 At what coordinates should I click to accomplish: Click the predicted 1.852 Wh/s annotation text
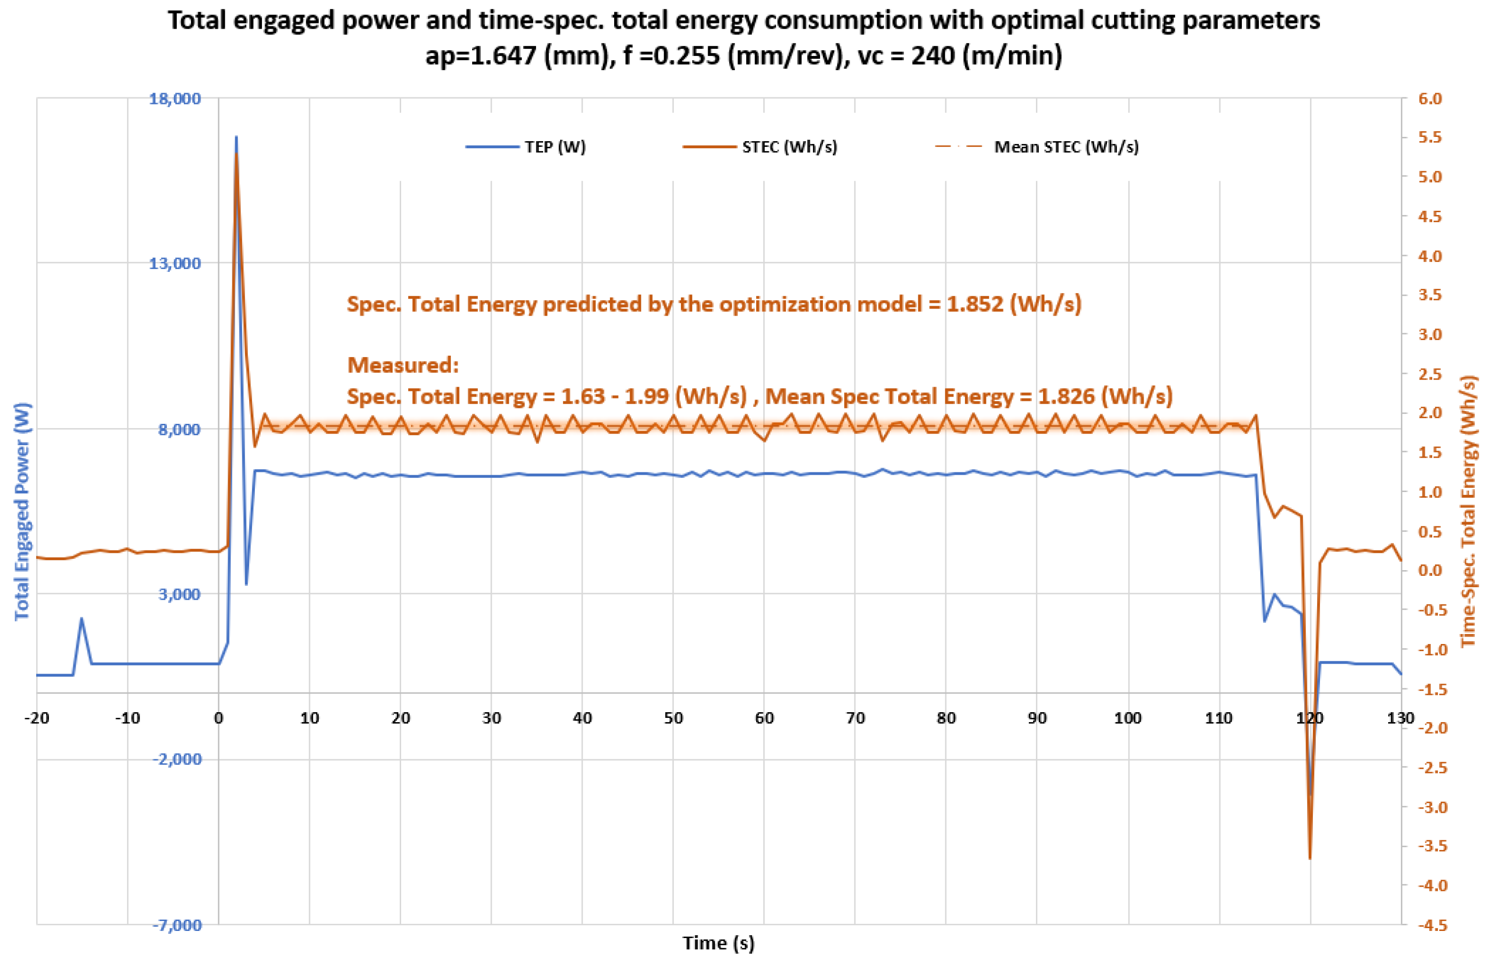pos(714,304)
